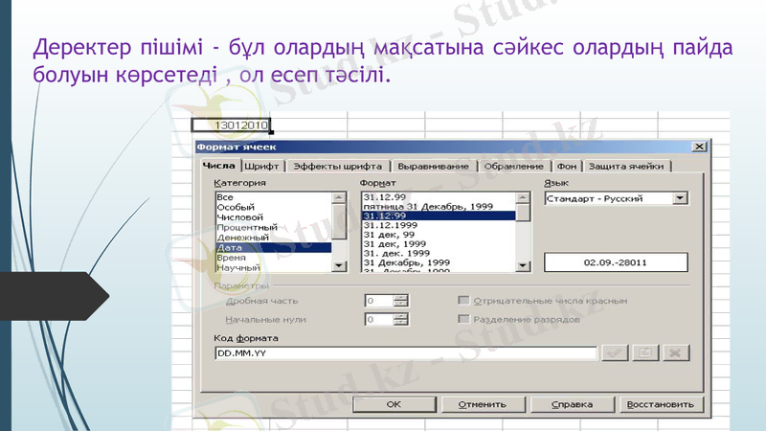This screenshot has height=431, width=766.
Task: Select category Особый
Action: click(x=274, y=207)
